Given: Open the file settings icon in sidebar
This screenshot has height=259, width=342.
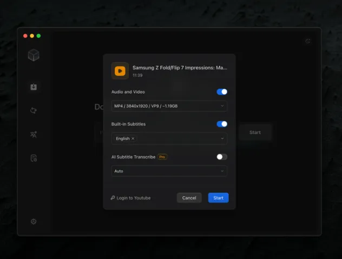Looking at the screenshot, I should [34, 158].
